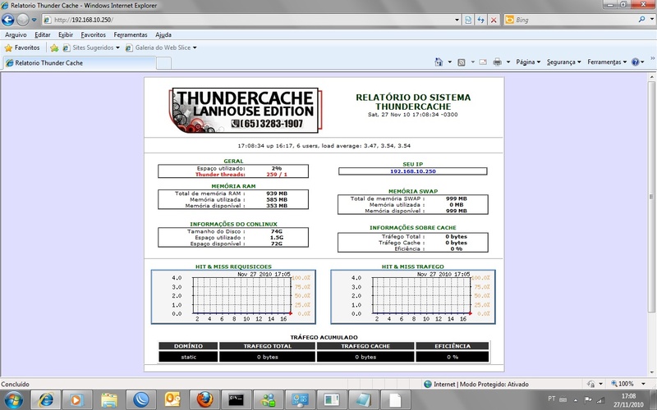Image resolution: width=657 pixels, height=410 pixels.
Task: Open recent pages dropdown beside Forward button
Action: (34, 20)
